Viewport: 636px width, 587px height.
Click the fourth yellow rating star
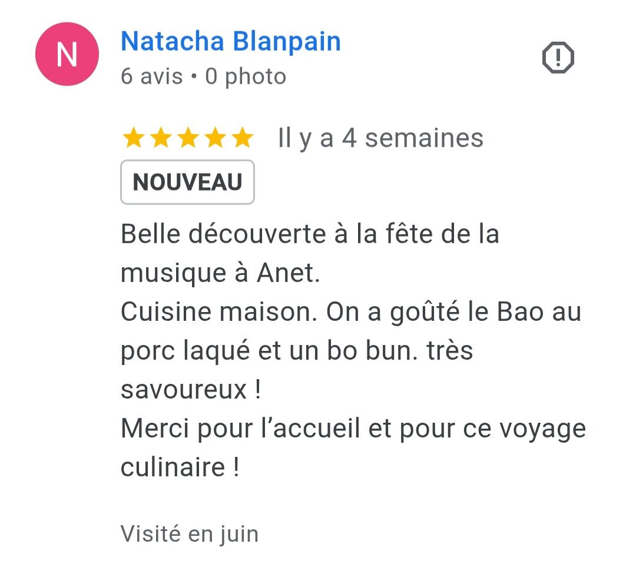click(x=216, y=138)
